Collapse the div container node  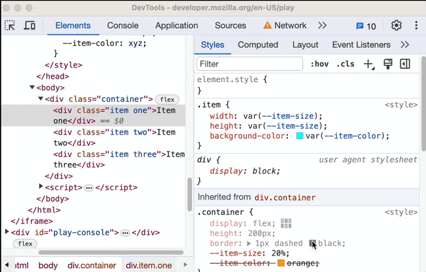pyautogui.click(x=41, y=99)
